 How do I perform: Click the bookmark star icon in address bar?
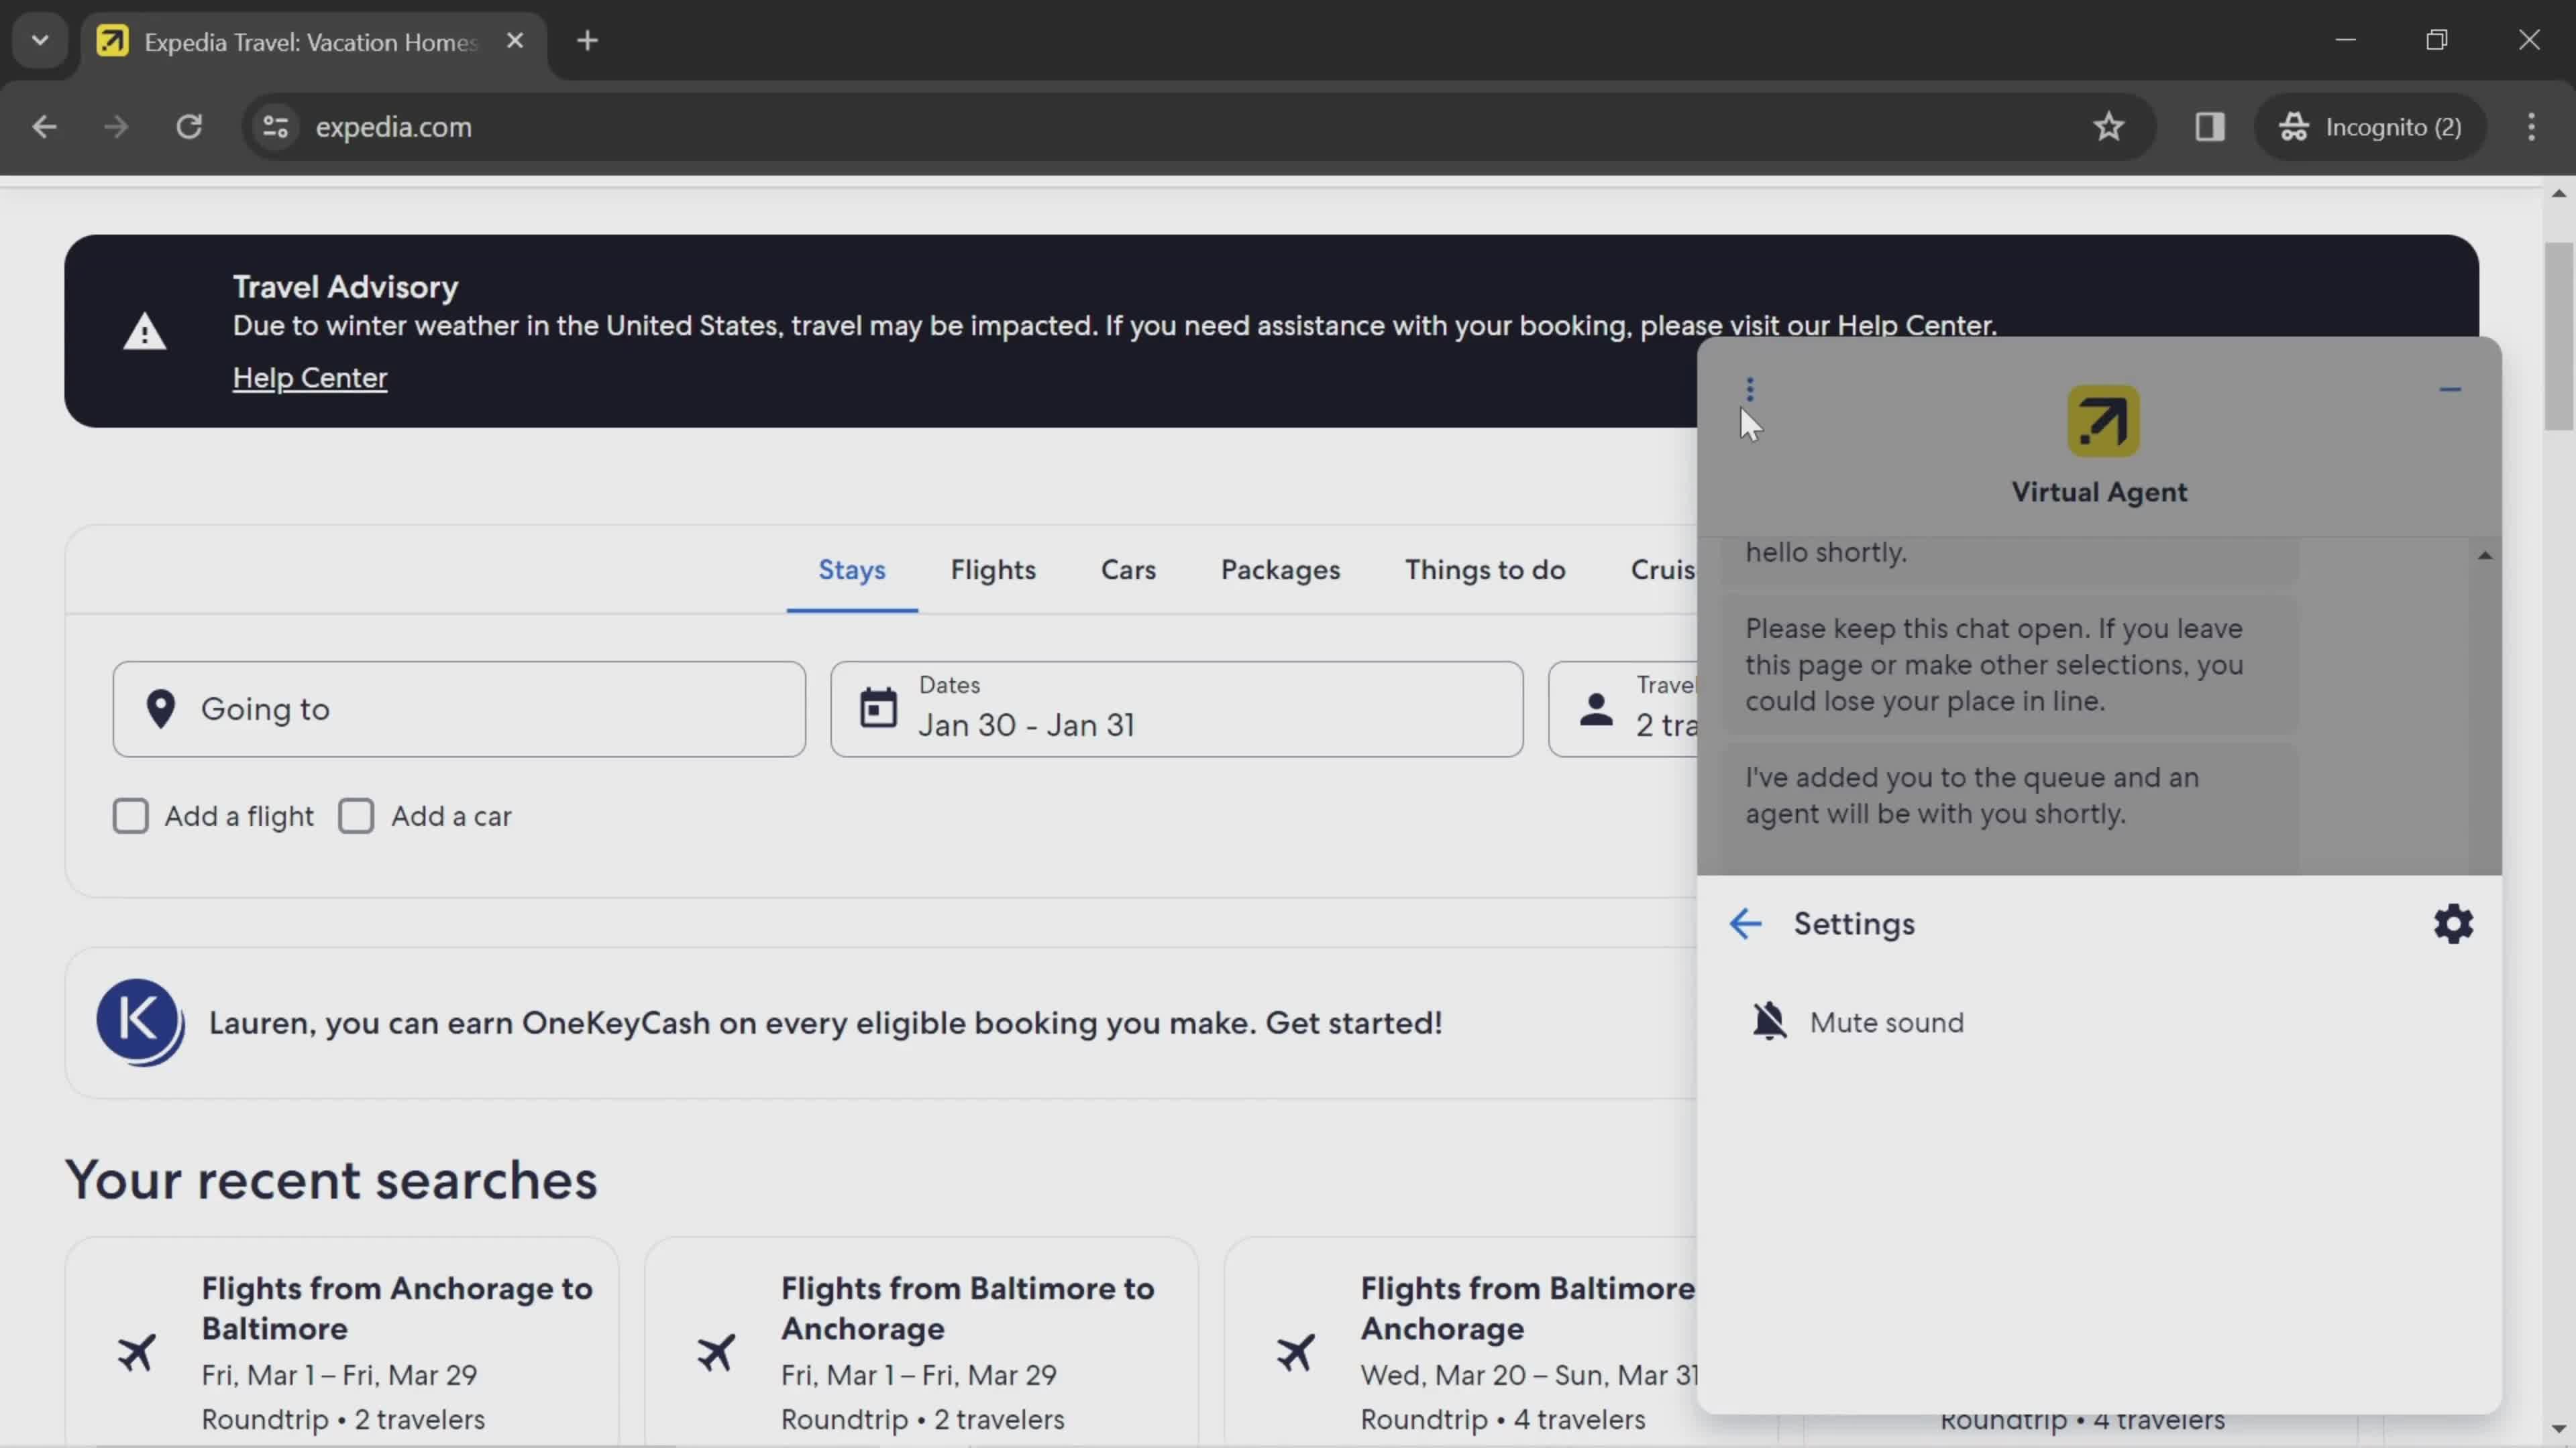(x=2109, y=125)
